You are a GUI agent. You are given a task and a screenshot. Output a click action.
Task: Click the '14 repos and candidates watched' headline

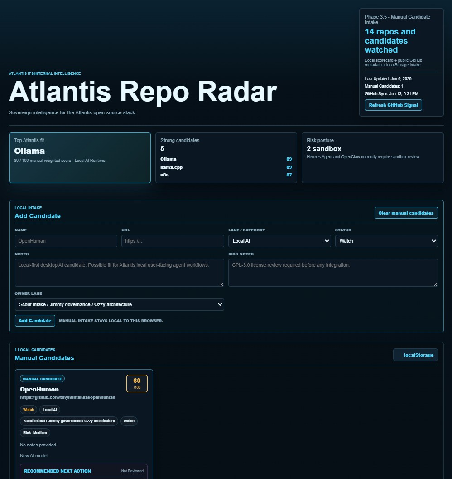(x=390, y=41)
